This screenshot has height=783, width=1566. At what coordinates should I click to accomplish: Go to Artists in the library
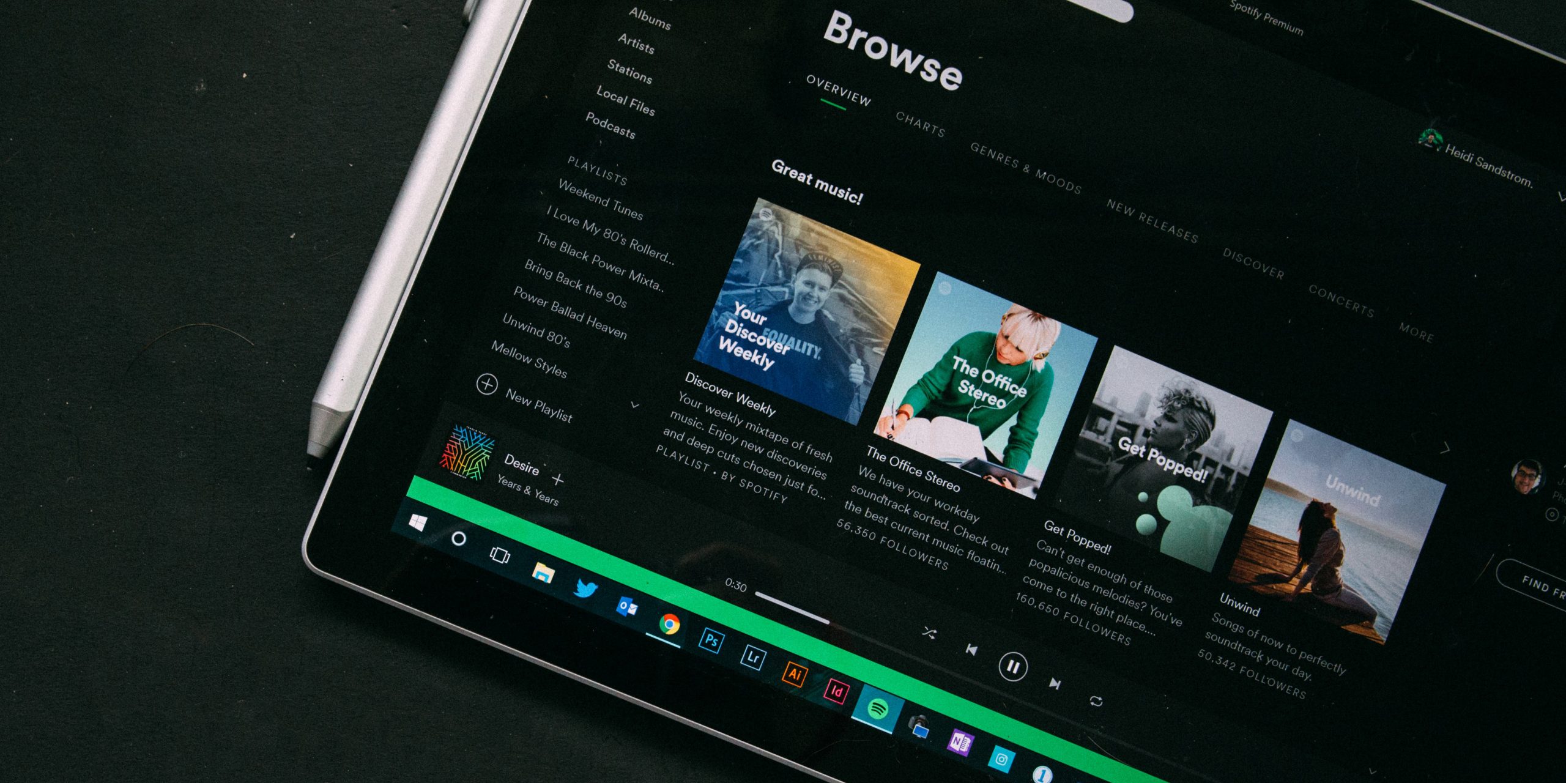click(636, 43)
